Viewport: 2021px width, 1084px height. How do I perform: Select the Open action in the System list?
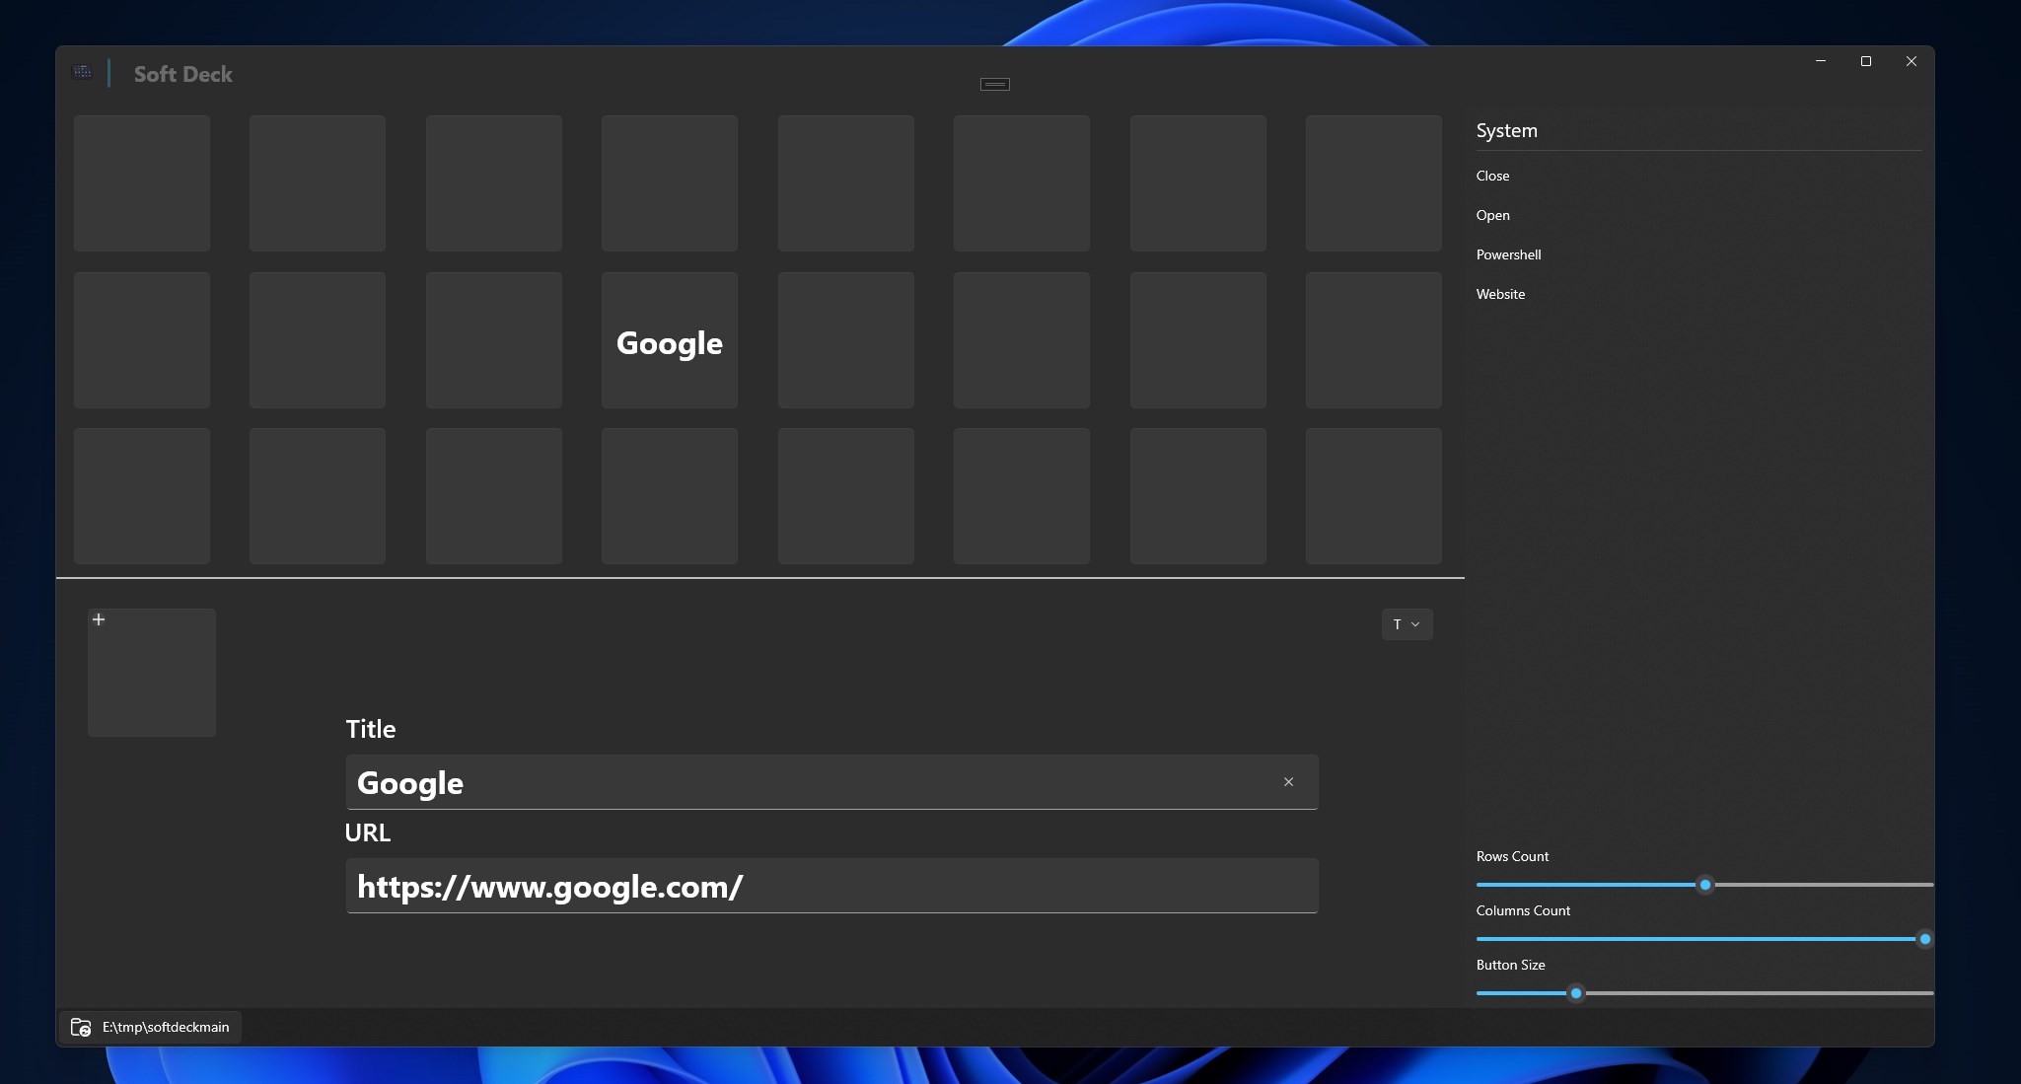click(x=1492, y=215)
